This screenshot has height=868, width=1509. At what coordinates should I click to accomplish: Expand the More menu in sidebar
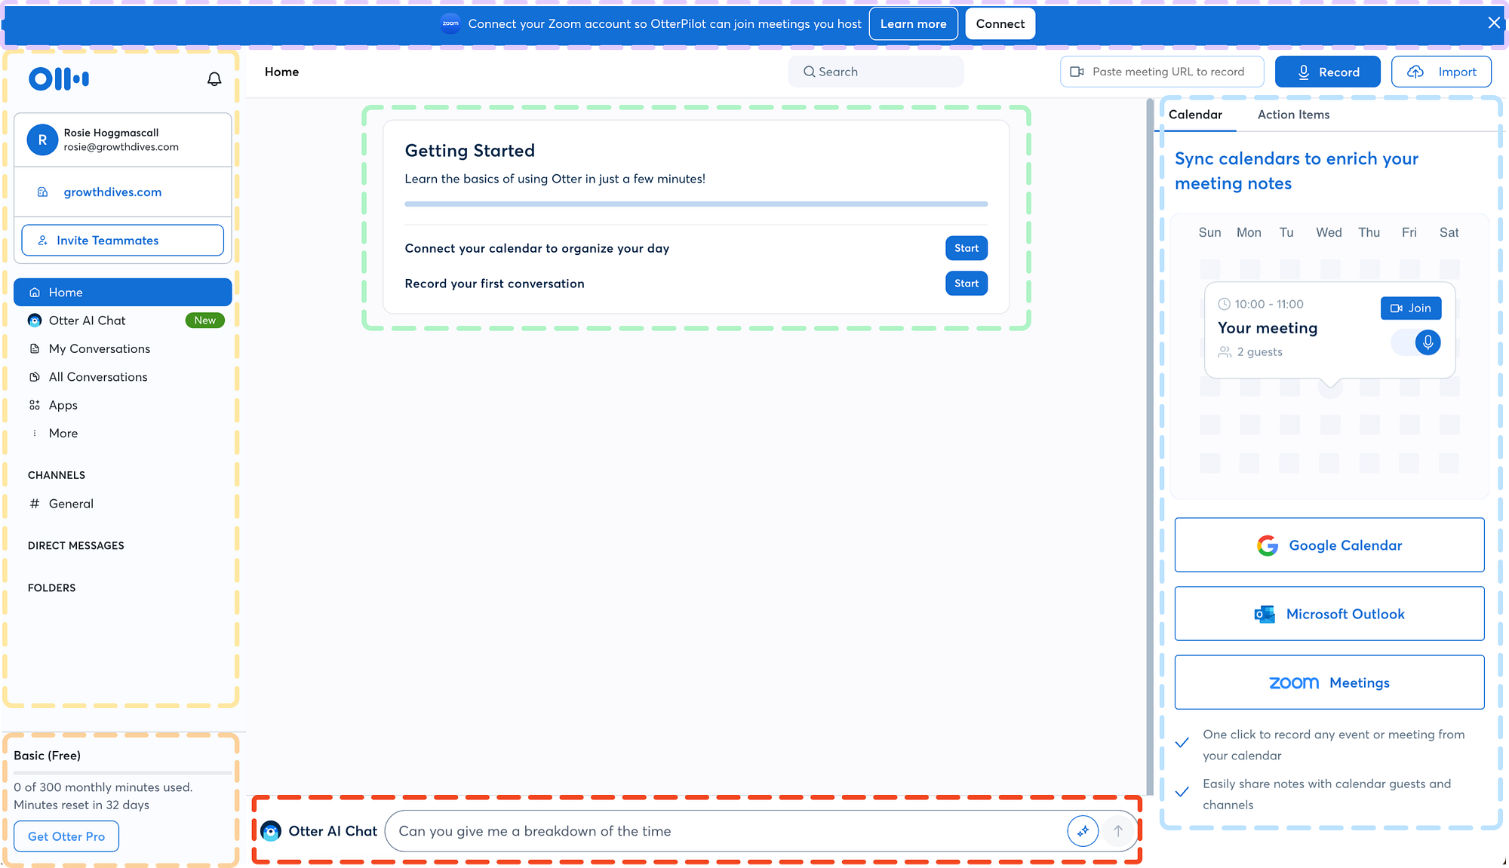click(x=63, y=433)
